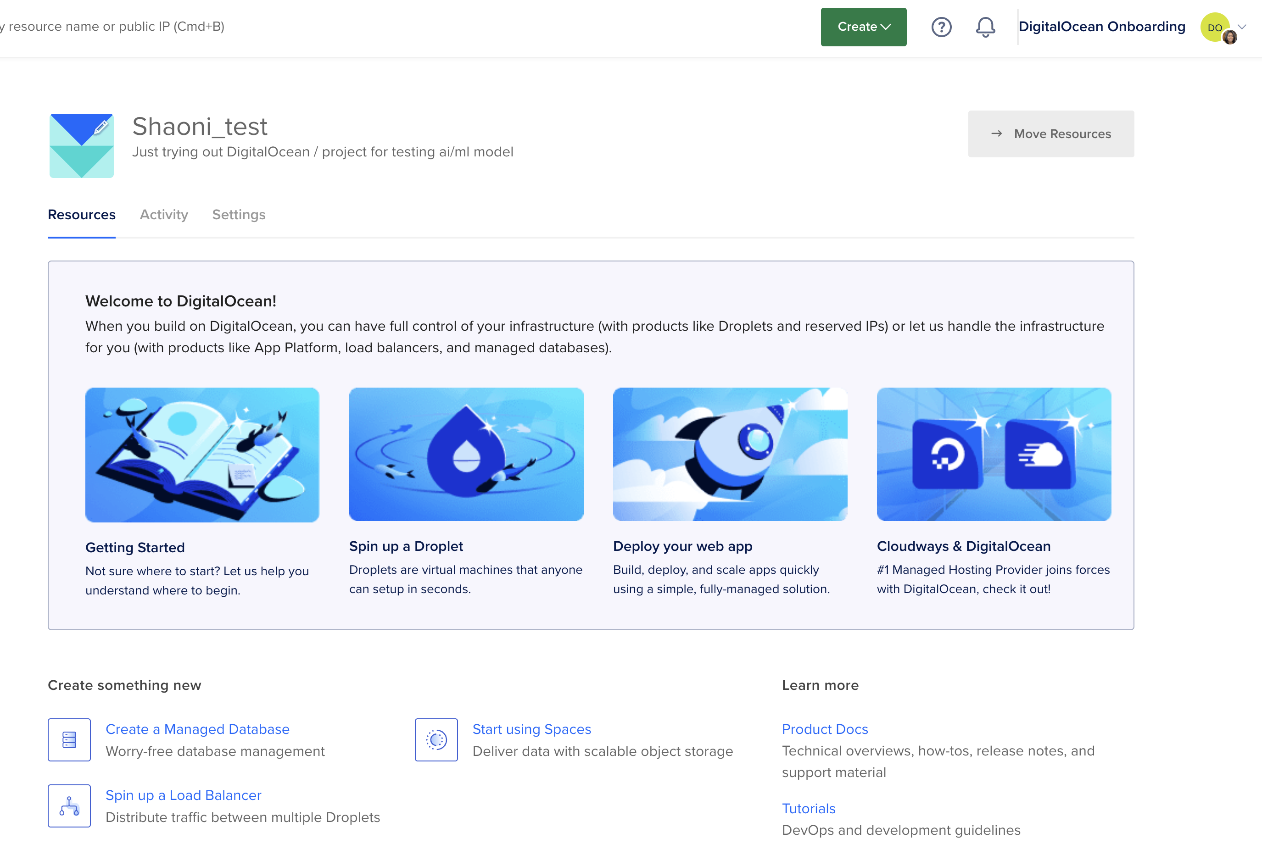The height and width of the screenshot is (844, 1262).
Task: Expand the green Create dropdown
Action: pyautogui.click(x=863, y=27)
